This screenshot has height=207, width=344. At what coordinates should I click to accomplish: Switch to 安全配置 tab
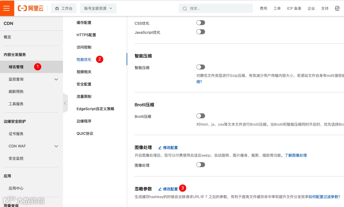84,84
